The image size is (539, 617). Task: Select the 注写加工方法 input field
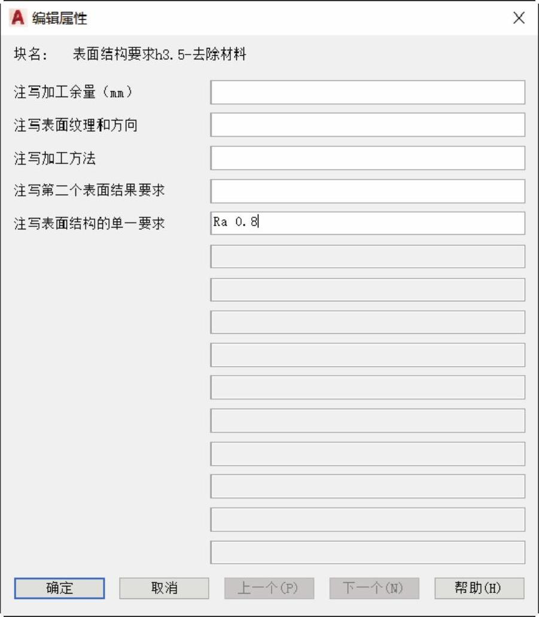point(367,158)
